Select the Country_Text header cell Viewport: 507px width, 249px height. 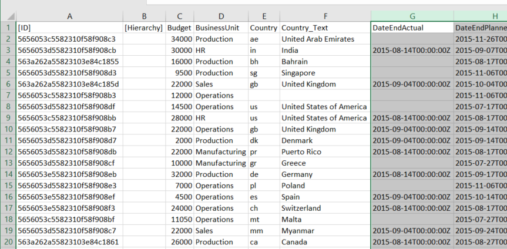pyautogui.click(x=325, y=28)
